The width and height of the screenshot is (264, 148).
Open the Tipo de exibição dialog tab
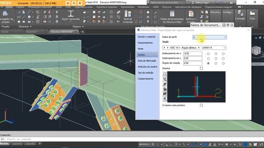pos(146,73)
